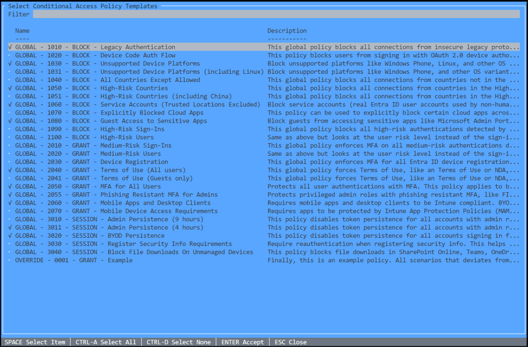The height and width of the screenshot is (347, 528).
Task: Click the Filter input field
Action: click(x=276, y=14)
